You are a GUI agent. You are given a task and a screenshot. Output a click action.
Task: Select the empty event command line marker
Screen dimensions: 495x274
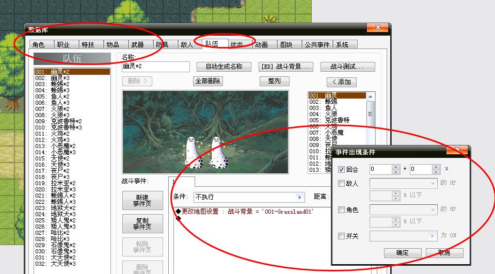pos(179,218)
